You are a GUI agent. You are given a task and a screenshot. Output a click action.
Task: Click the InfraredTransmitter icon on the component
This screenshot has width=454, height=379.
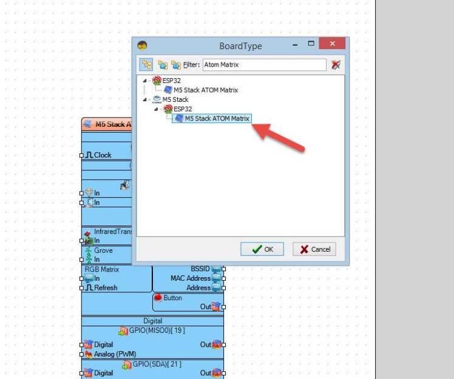click(x=87, y=233)
